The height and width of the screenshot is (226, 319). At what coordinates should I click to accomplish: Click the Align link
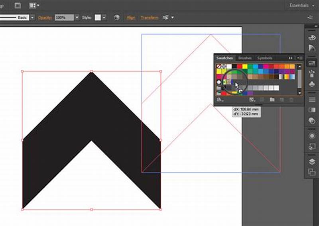pyautogui.click(x=131, y=18)
